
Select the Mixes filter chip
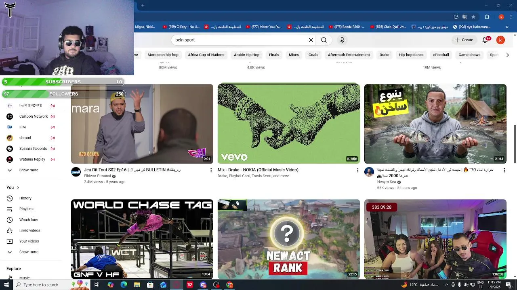coord(294,55)
